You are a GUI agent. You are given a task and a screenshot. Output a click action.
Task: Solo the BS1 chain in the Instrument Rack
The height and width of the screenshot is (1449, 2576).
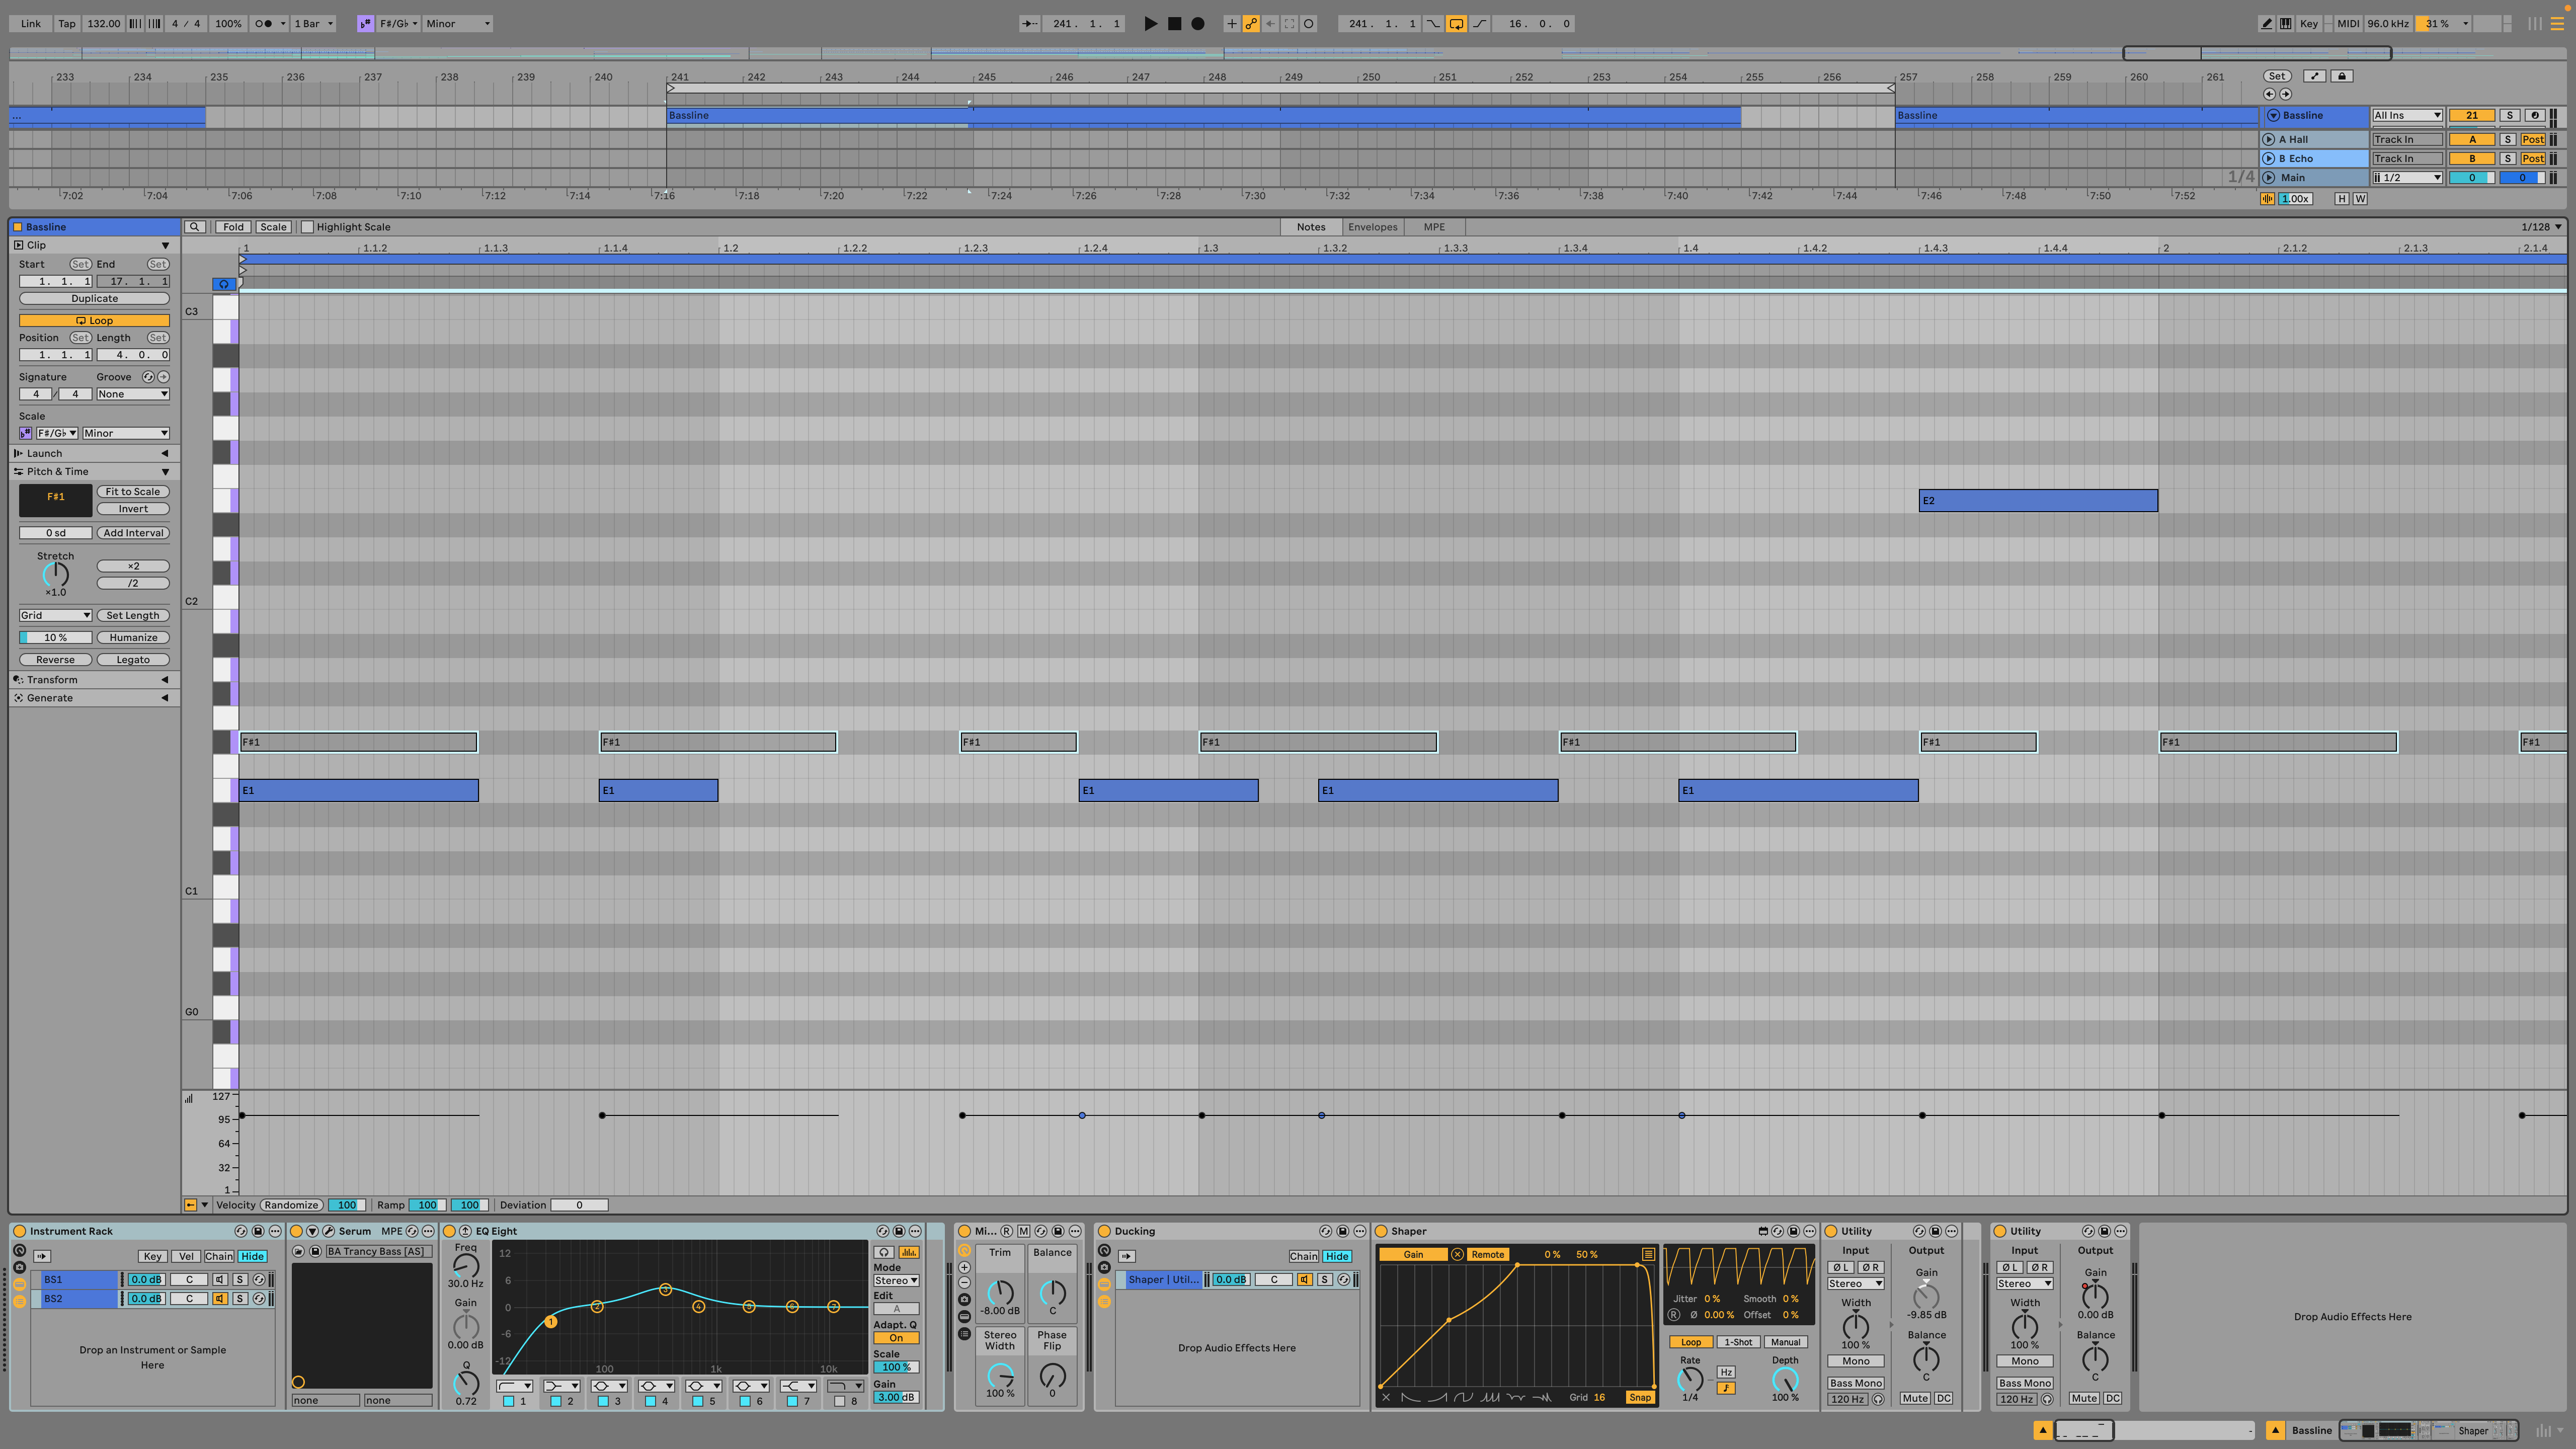[x=240, y=1279]
